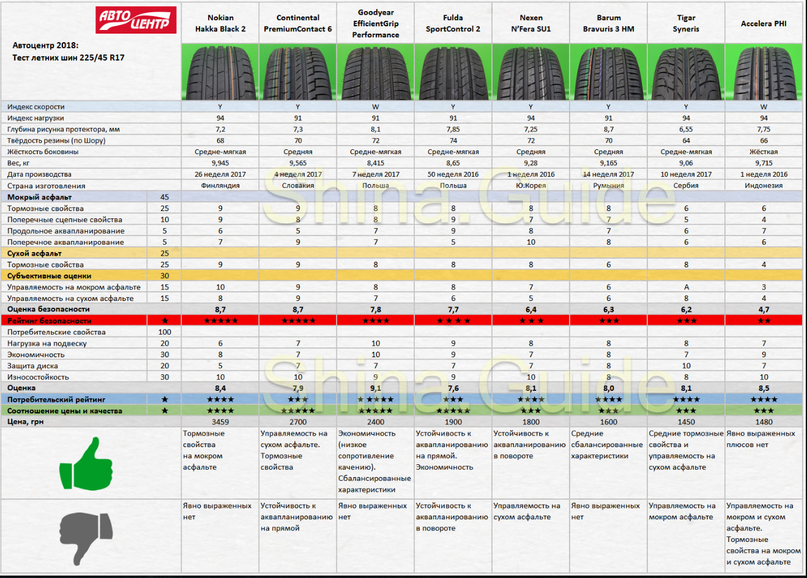Click the blue 'Потребительский рейтинг' row label
This screenshot has height=578, width=807.
click(x=56, y=399)
